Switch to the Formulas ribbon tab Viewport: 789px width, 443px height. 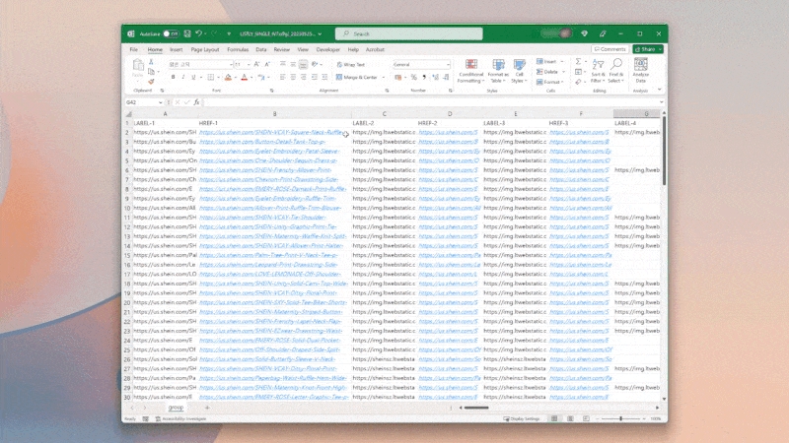coord(238,48)
